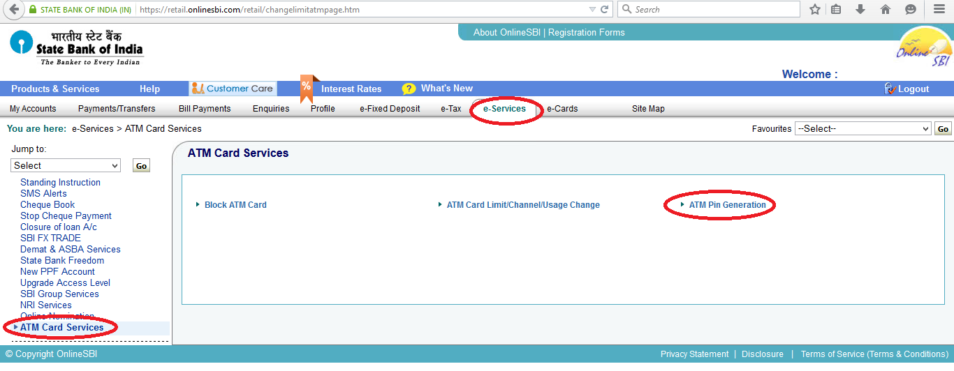This screenshot has height=371, width=954.
Task: Click the bookmark star icon
Action: pyautogui.click(x=815, y=10)
